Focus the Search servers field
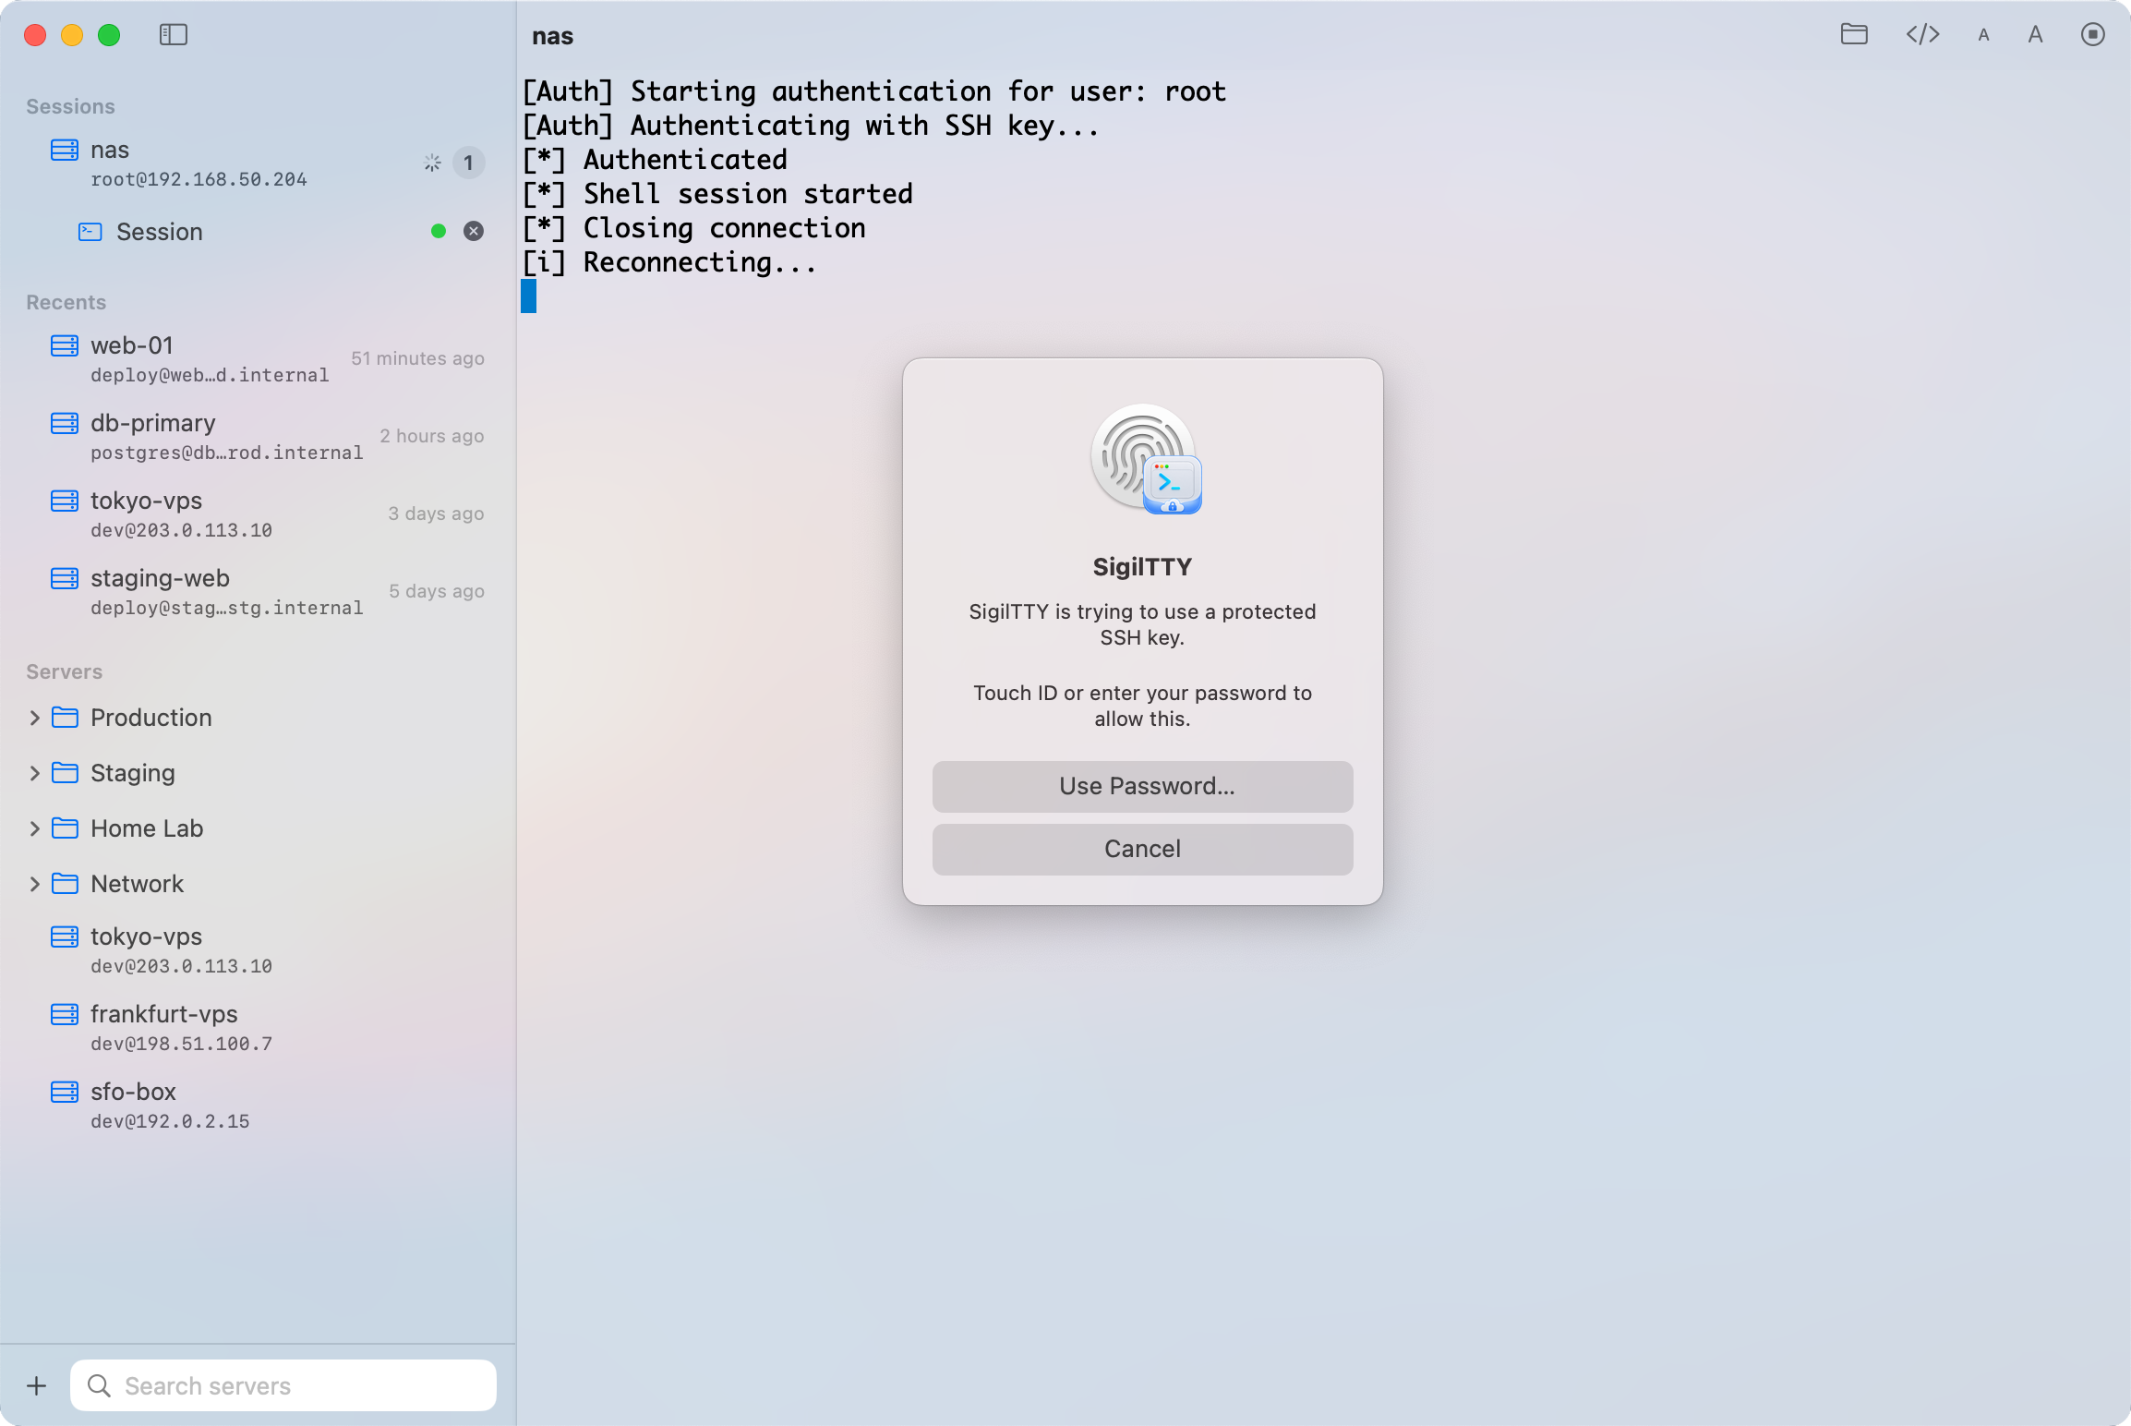Image resolution: width=2131 pixels, height=1426 pixels. pos(283,1385)
